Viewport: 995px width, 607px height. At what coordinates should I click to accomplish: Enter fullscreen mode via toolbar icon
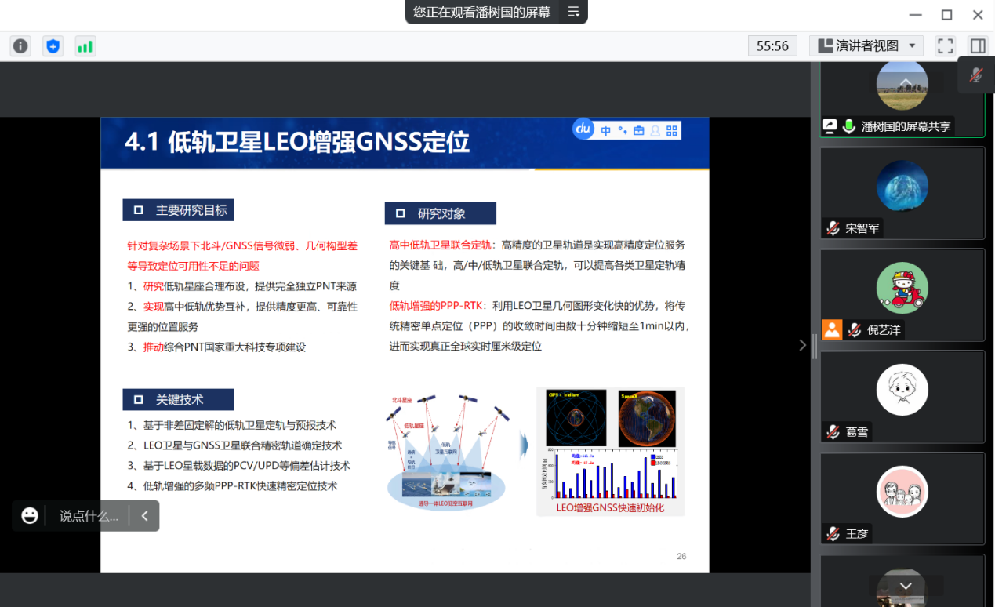pyautogui.click(x=946, y=46)
